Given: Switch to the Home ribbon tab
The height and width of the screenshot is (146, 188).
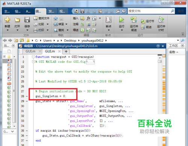Looking at the screenshot, I should point(7,11).
